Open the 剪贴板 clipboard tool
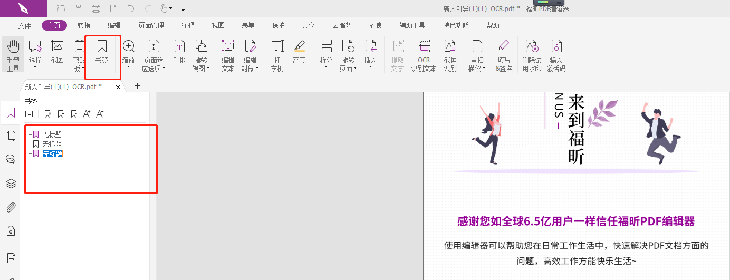Screen dimensions: 730x280 point(79,55)
